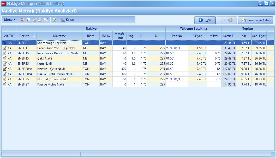The height and width of the screenshot is (158, 276).
Task: Click the row icon for Sönmemiş Kireç Nakli
Action: [x=4, y=43]
